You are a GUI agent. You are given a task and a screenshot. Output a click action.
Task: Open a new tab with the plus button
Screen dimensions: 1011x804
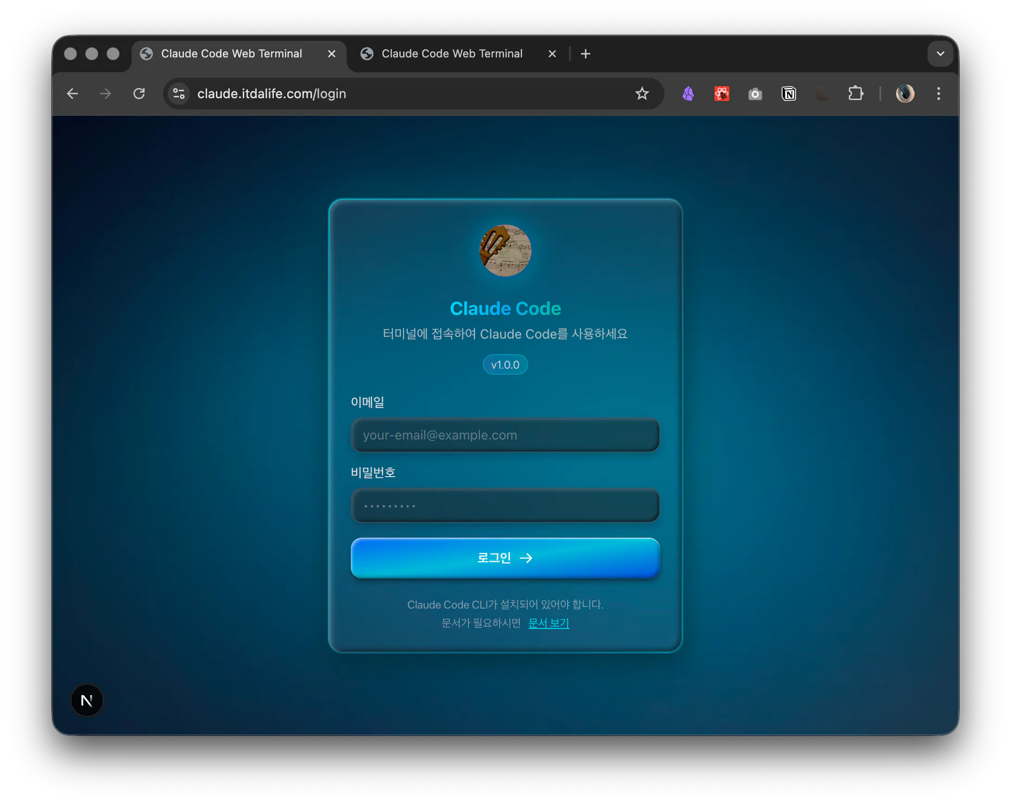(x=585, y=54)
